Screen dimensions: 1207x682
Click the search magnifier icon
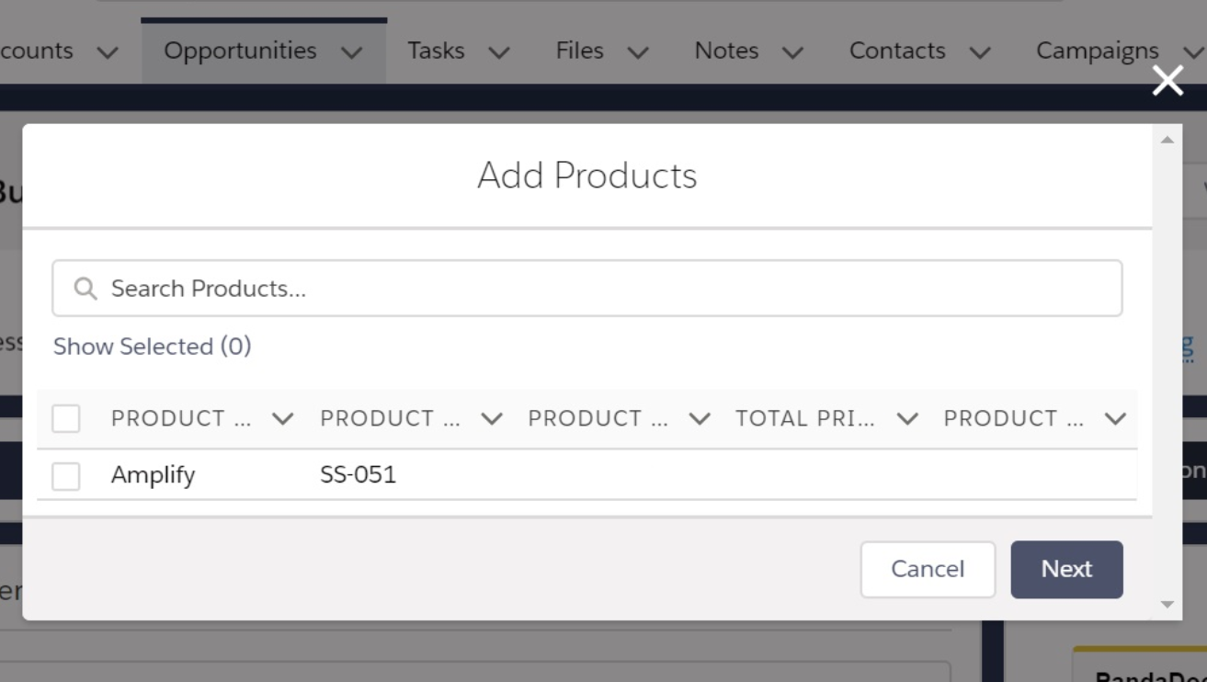click(x=85, y=289)
